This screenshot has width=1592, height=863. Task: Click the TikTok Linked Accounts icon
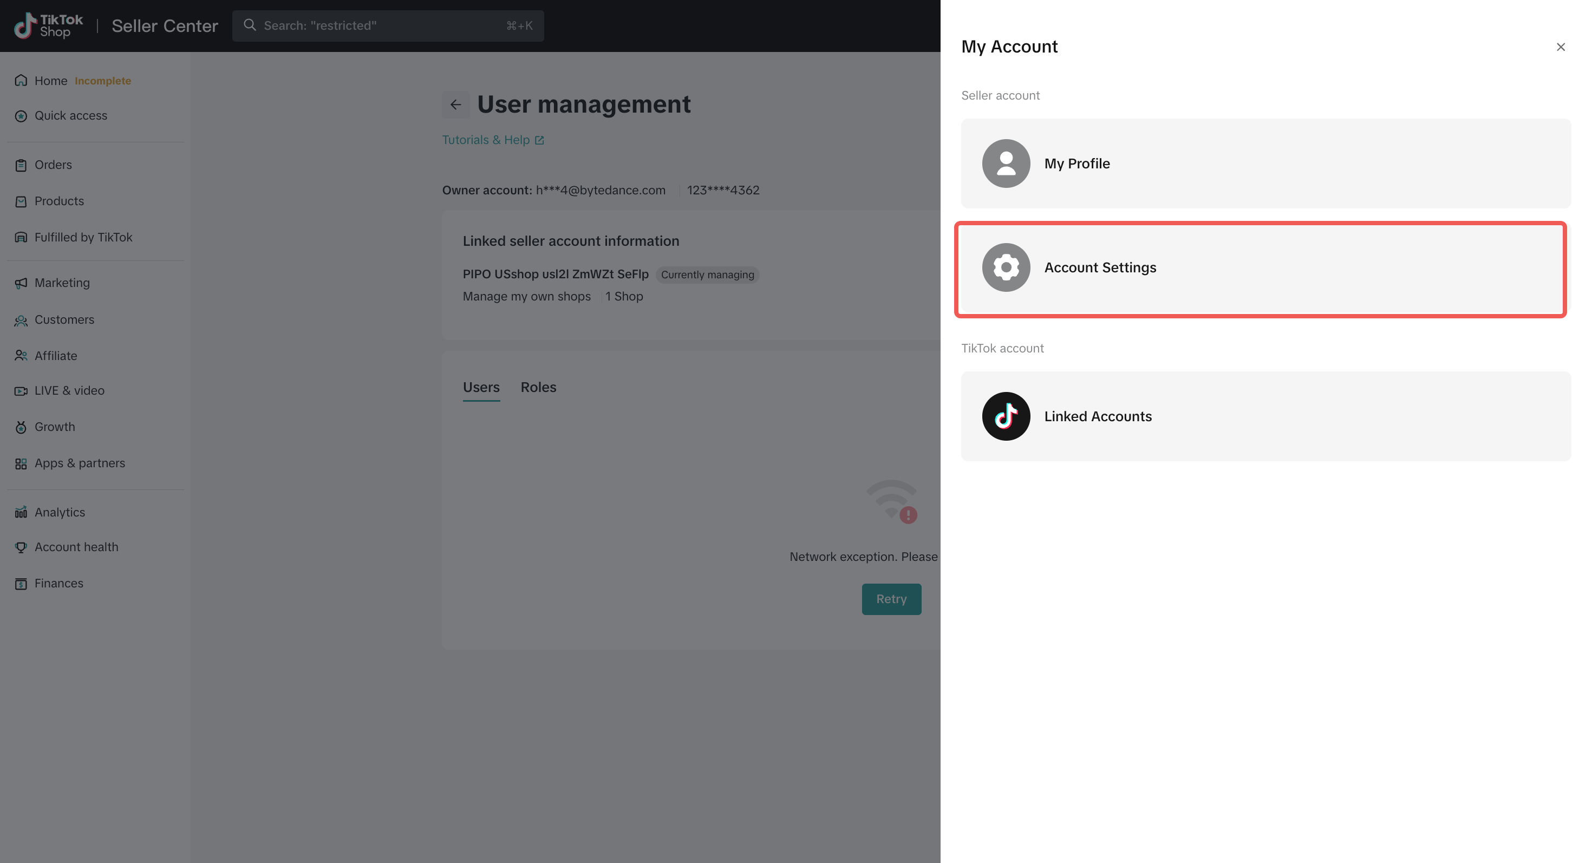[1006, 416]
